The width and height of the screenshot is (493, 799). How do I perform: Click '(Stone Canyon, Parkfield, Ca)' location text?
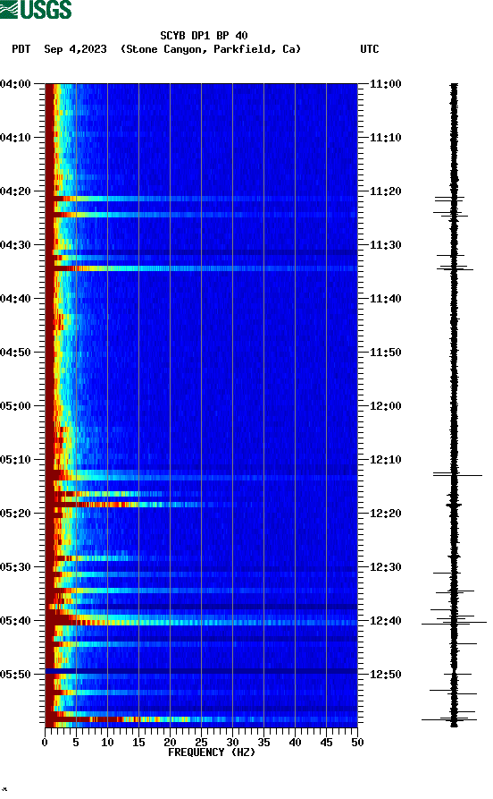pos(211,49)
